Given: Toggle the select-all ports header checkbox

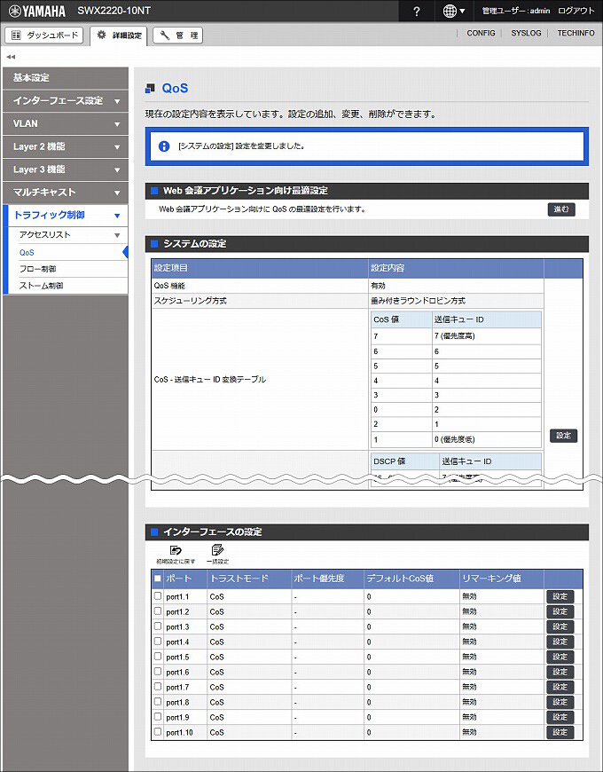Looking at the screenshot, I should tap(157, 579).
